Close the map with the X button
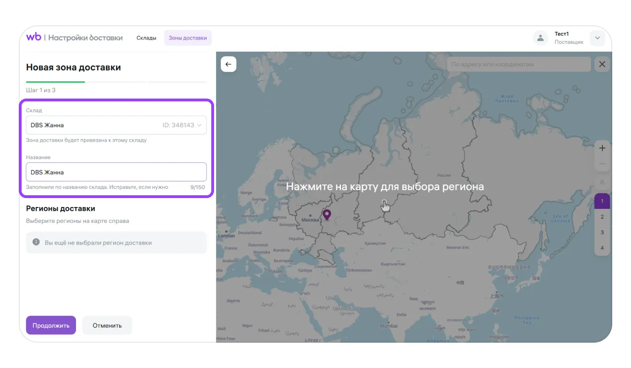This screenshot has width=631, height=368. (602, 64)
